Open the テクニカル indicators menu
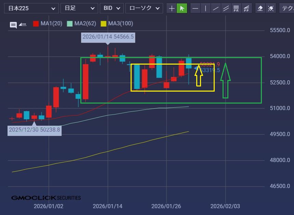The height and width of the screenshot is (215, 294). [286, 8]
